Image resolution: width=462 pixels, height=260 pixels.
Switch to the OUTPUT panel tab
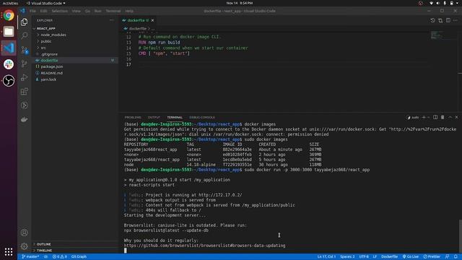point(154,117)
